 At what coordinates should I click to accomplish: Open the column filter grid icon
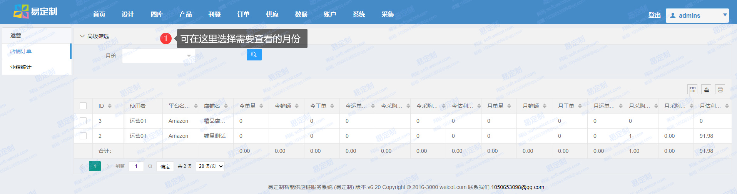692,90
